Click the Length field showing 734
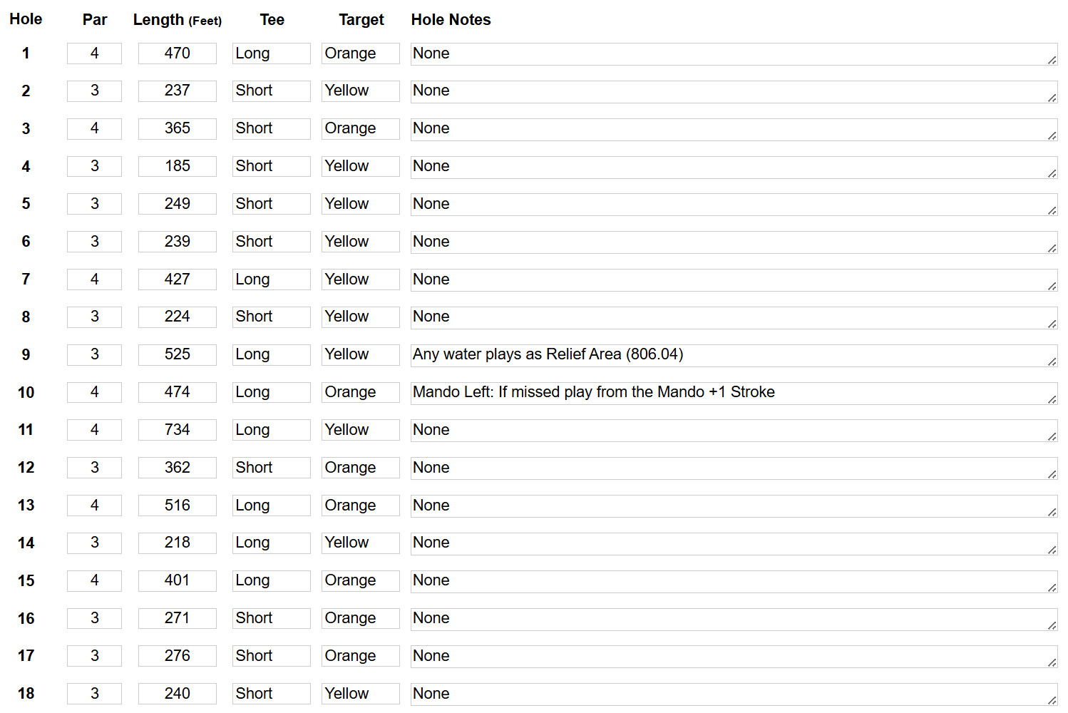Screen dimensions: 1068x713 [x=177, y=430]
